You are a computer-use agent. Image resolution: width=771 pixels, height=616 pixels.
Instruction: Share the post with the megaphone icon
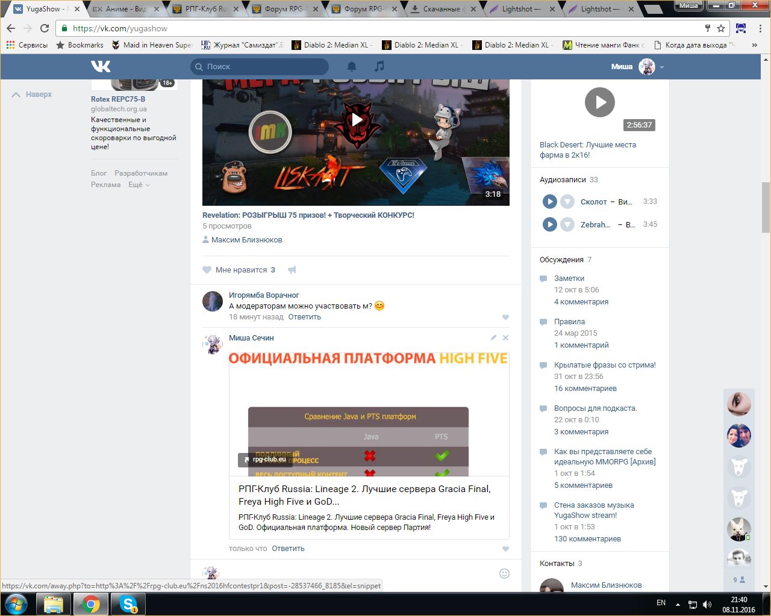[x=292, y=270]
